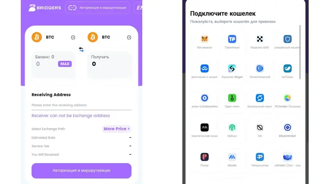Screen dimensions: 327x184
Task: Select the MetaMask fox wallet icon
Action: tap(204, 39)
